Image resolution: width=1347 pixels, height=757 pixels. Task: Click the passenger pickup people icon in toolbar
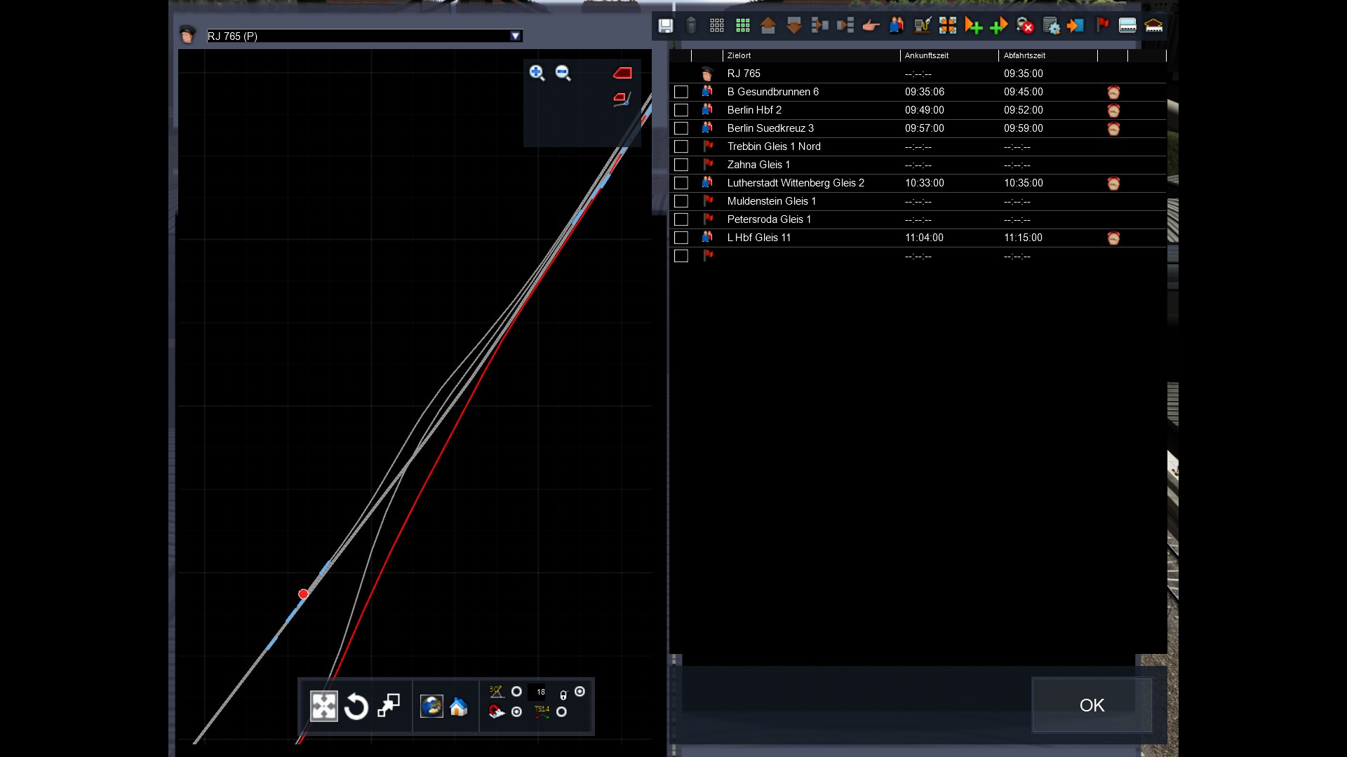(x=896, y=26)
